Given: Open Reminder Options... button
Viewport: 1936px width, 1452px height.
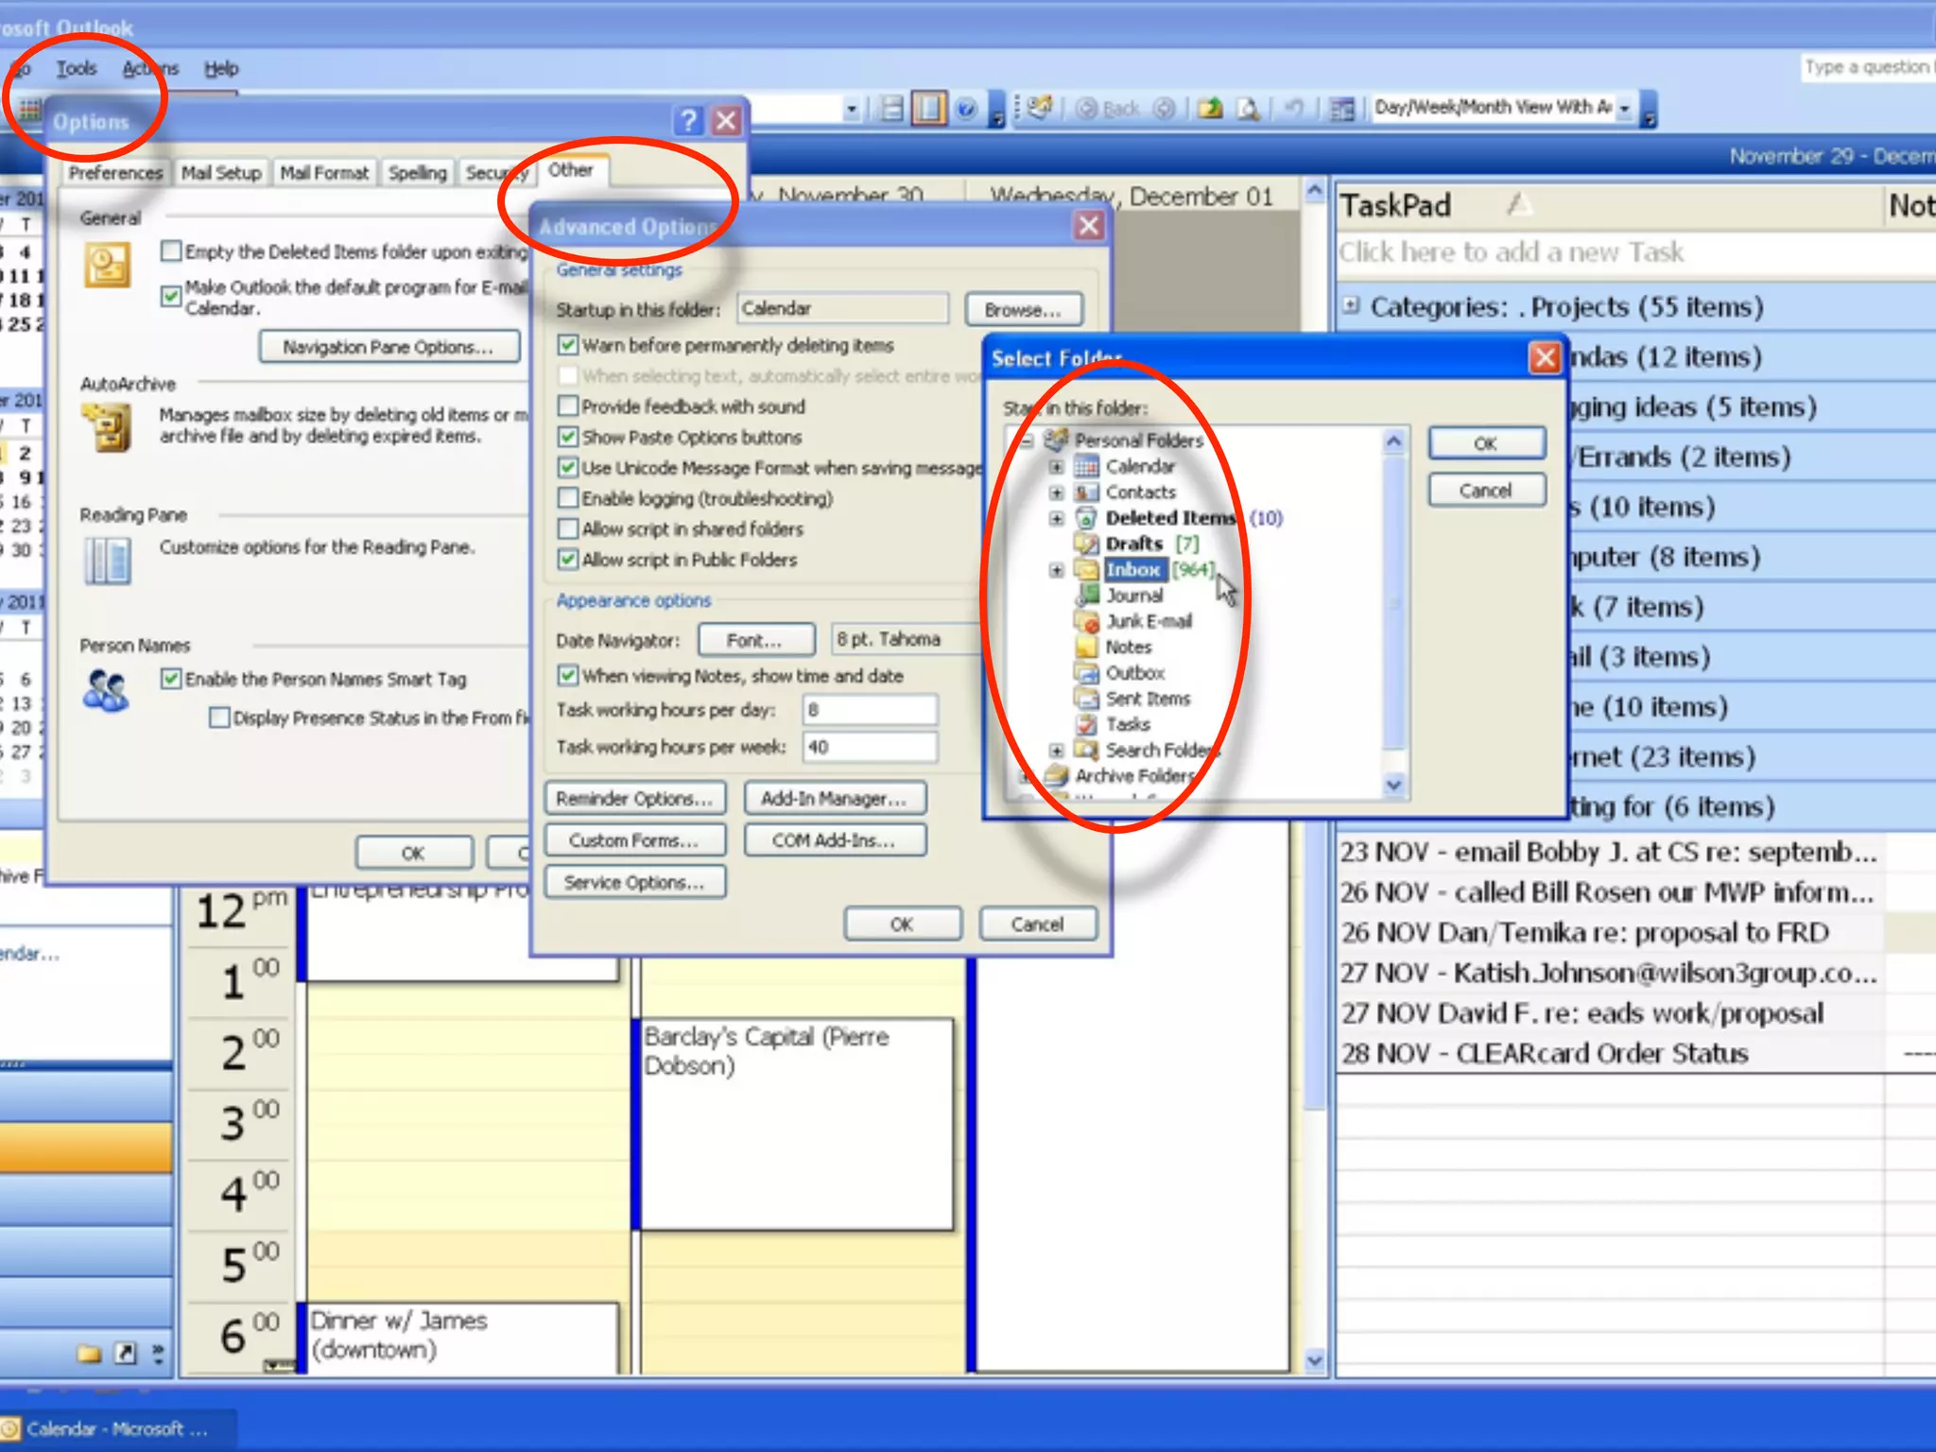Looking at the screenshot, I should [x=634, y=799].
